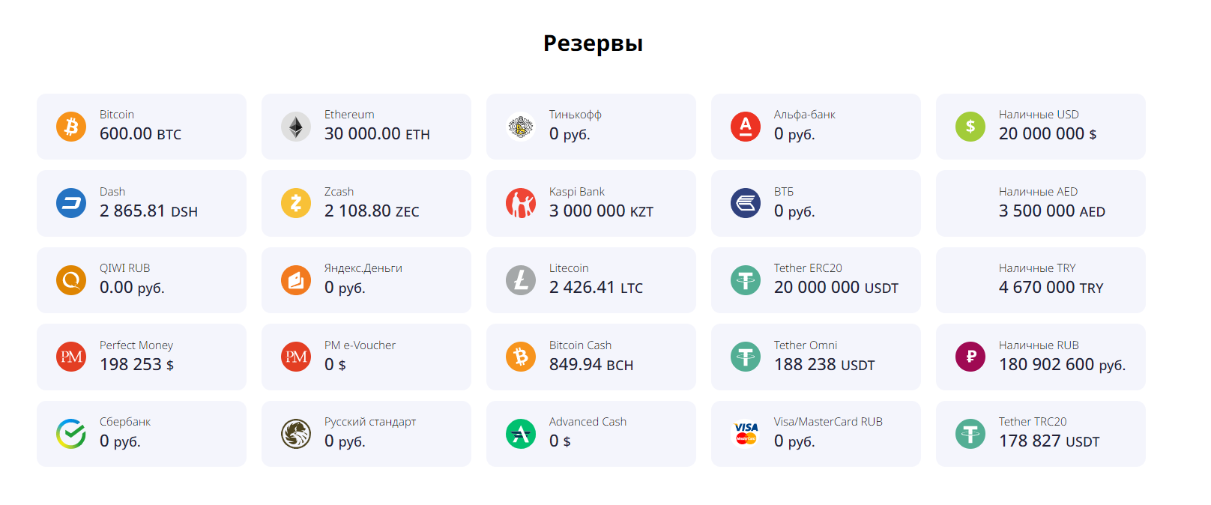This screenshot has width=1211, height=505.
Task: Select the Yandex Money wallet icon
Action: tap(296, 280)
